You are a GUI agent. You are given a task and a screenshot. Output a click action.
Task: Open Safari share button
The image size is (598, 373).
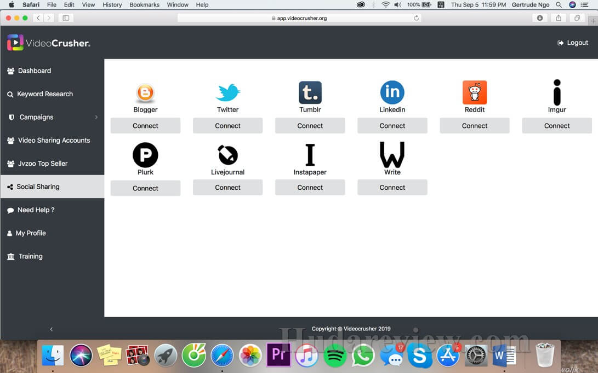[559, 18]
